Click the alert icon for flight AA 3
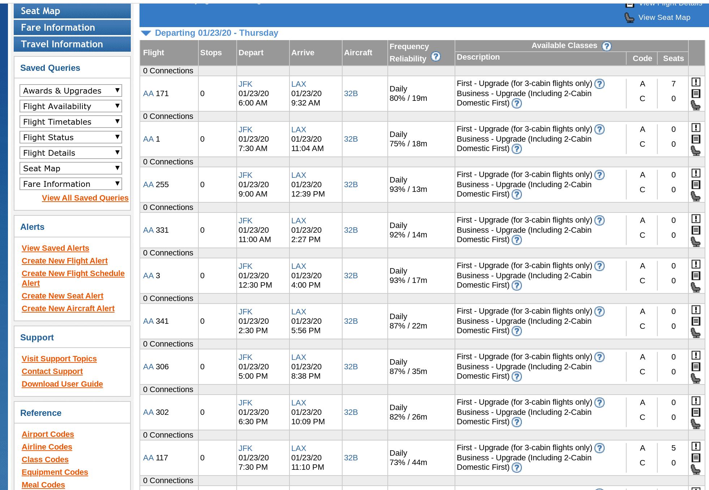This screenshot has width=709, height=490. coord(696,264)
